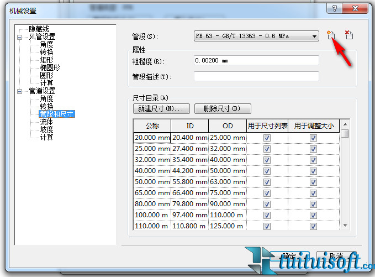Select 坡度 in the pipe settings tree
The width and height of the screenshot is (375, 277).
(46, 130)
